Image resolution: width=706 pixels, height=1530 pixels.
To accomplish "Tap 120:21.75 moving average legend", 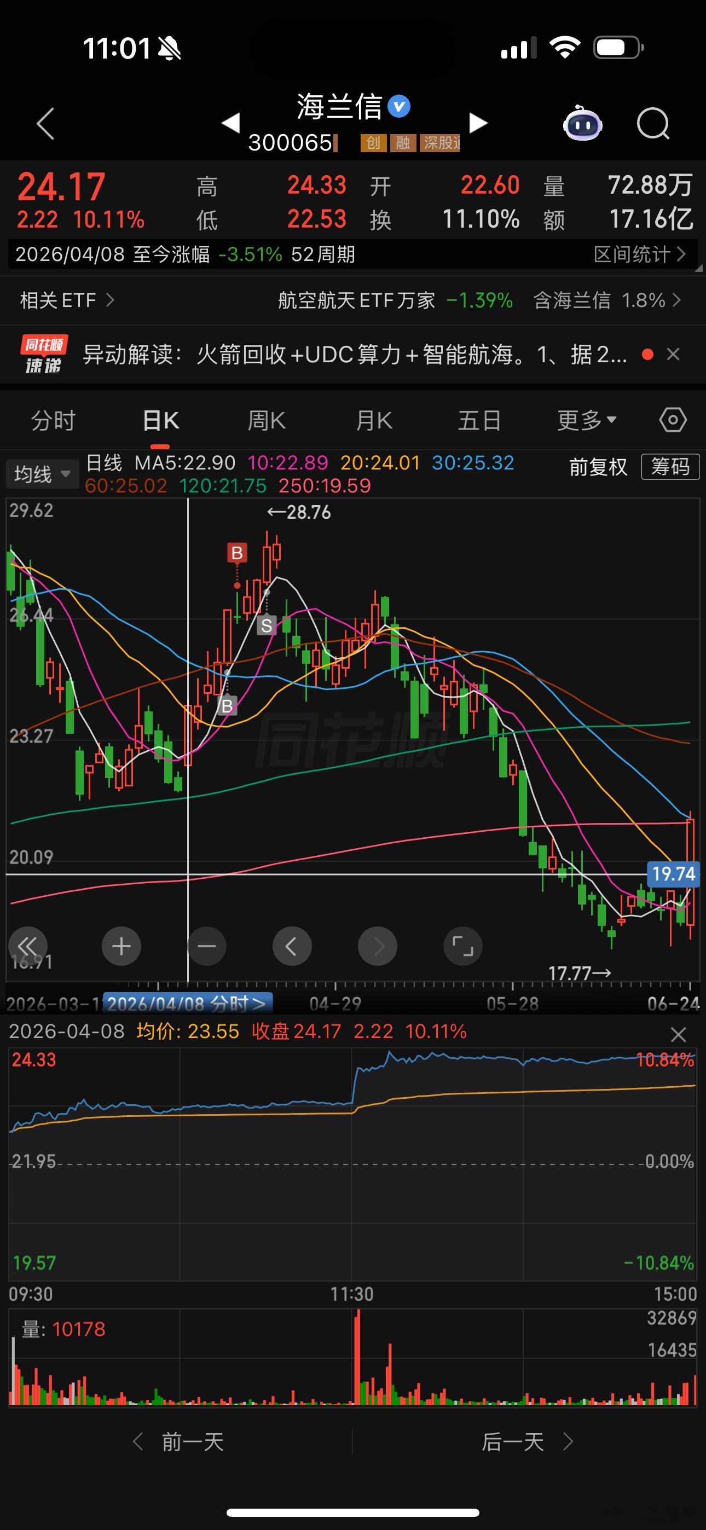I will pos(223,486).
